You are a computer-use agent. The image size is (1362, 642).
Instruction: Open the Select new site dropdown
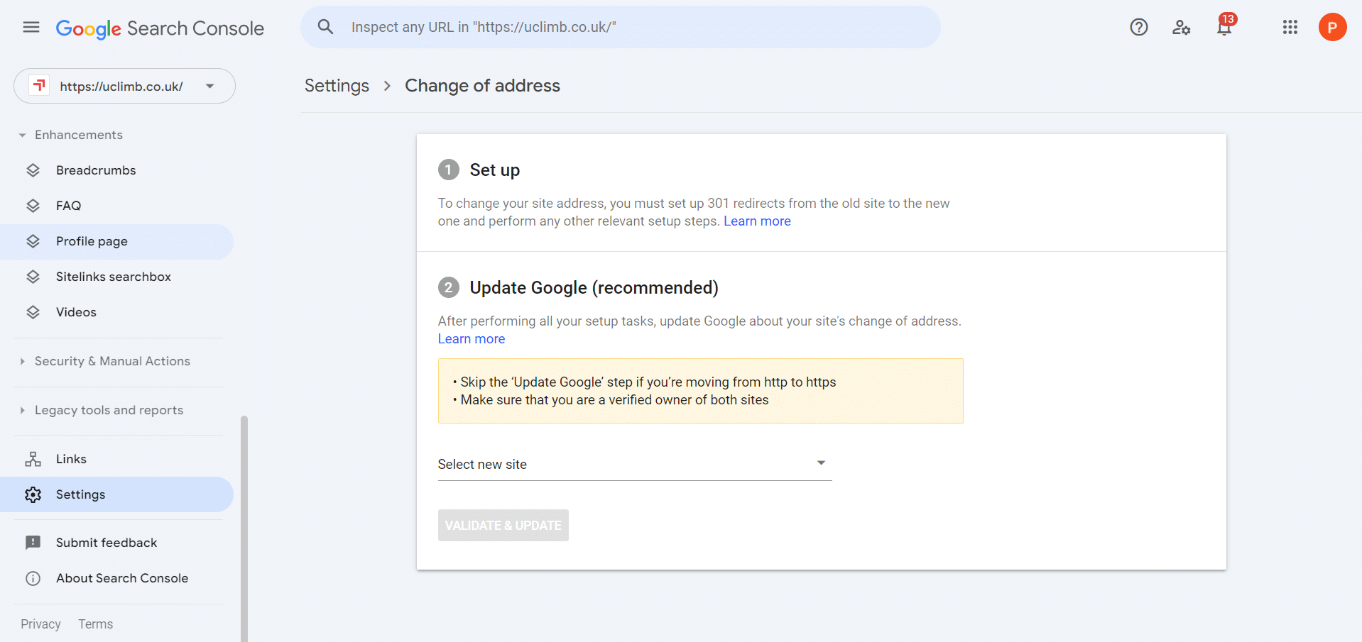(821, 463)
